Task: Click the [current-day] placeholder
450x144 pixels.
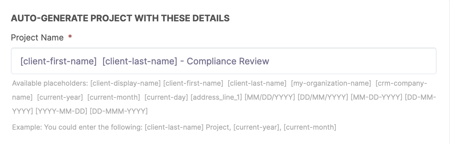Action: 166,97
